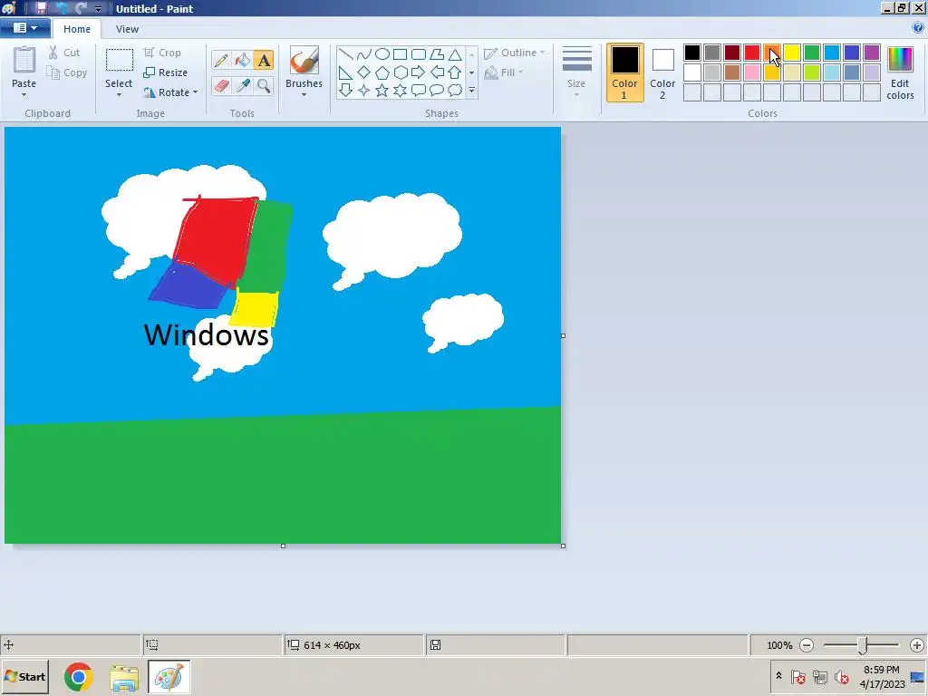928x696 pixels.
Task: Click the Resize button
Action: click(166, 72)
